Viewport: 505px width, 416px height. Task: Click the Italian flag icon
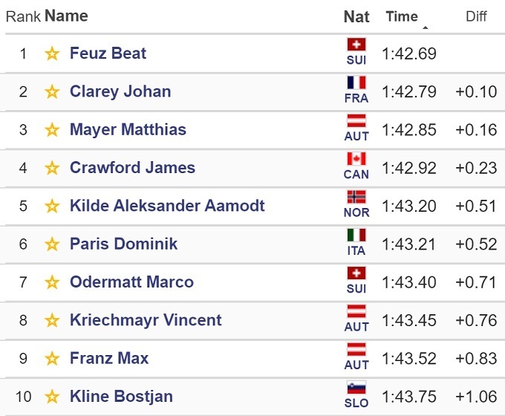(356, 235)
